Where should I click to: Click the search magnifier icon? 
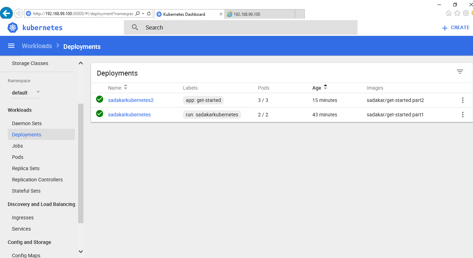click(135, 27)
